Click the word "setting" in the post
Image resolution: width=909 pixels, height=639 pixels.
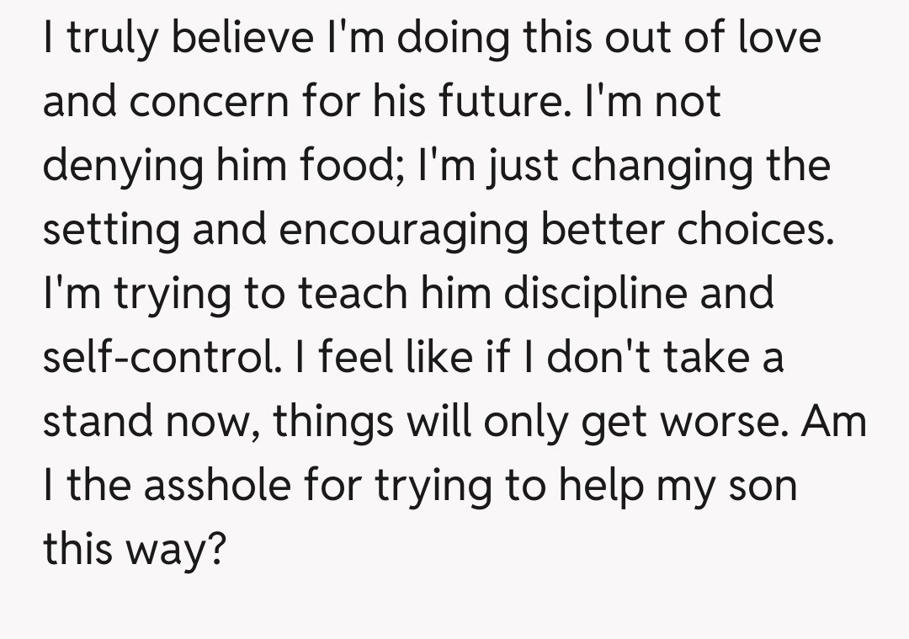click(110, 232)
